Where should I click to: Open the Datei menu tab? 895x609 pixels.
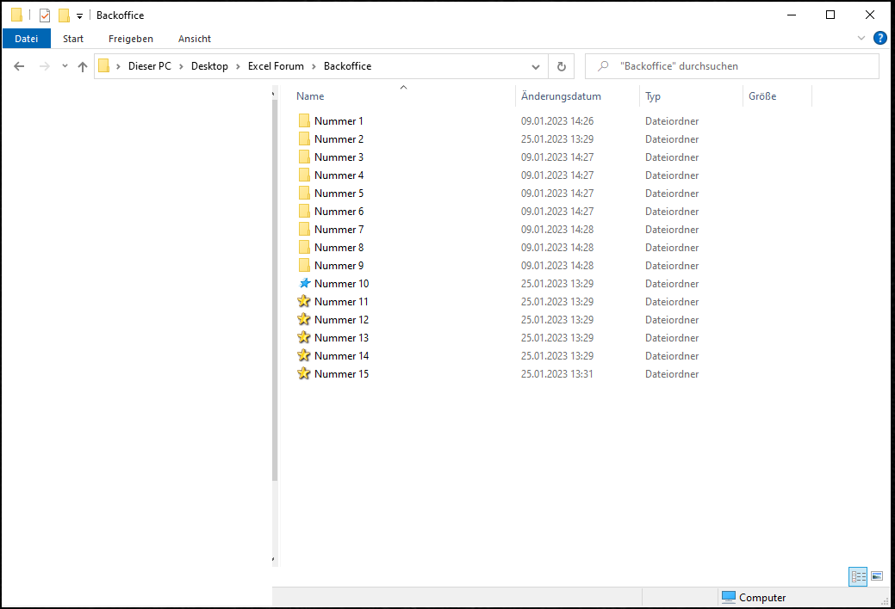(27, 39)
